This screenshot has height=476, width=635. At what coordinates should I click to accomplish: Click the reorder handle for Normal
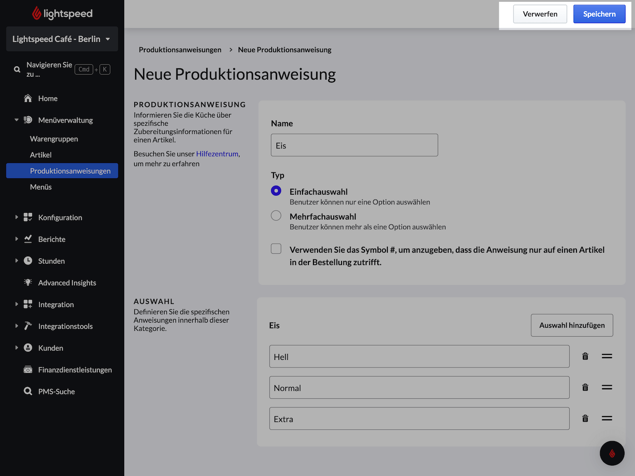point(607,388)
